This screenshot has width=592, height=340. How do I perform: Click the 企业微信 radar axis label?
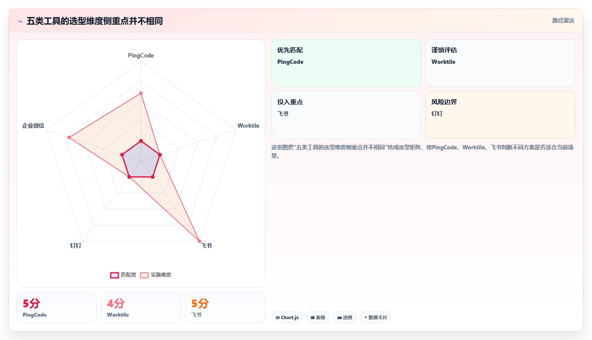33,126
